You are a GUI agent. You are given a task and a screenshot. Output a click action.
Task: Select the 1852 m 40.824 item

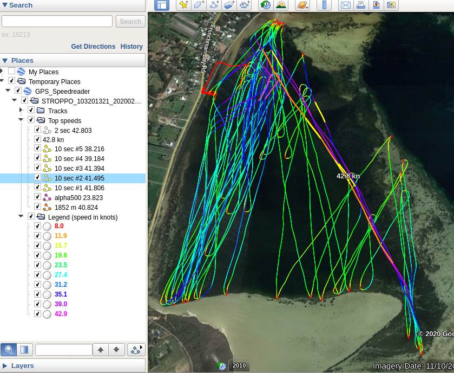click(x=76, y=207)
